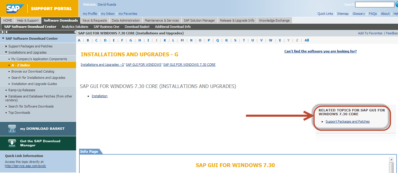Open the About link
The width and height of the screenshot is (398, 173).
385,14
